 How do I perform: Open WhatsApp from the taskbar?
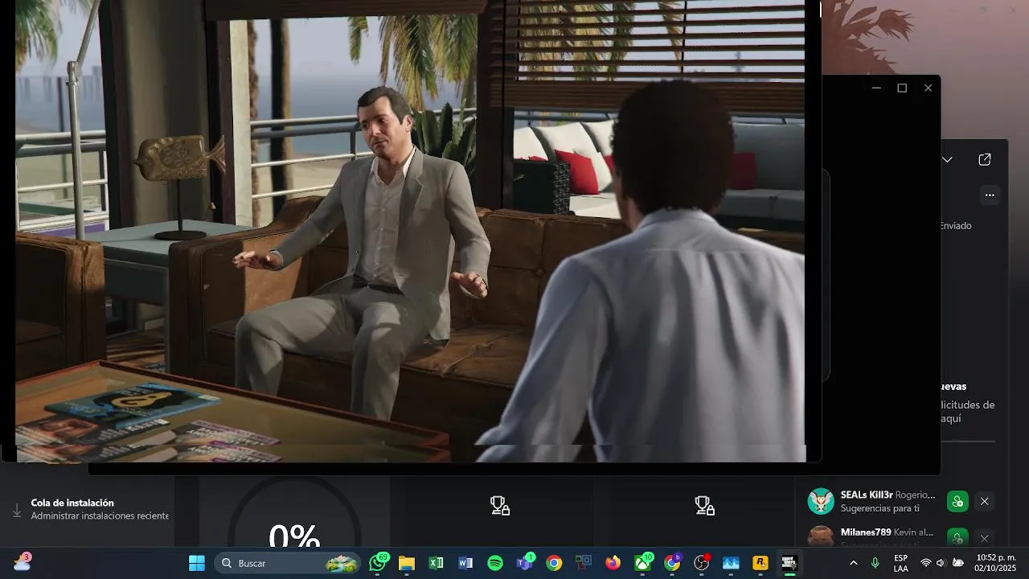[379, 563]
